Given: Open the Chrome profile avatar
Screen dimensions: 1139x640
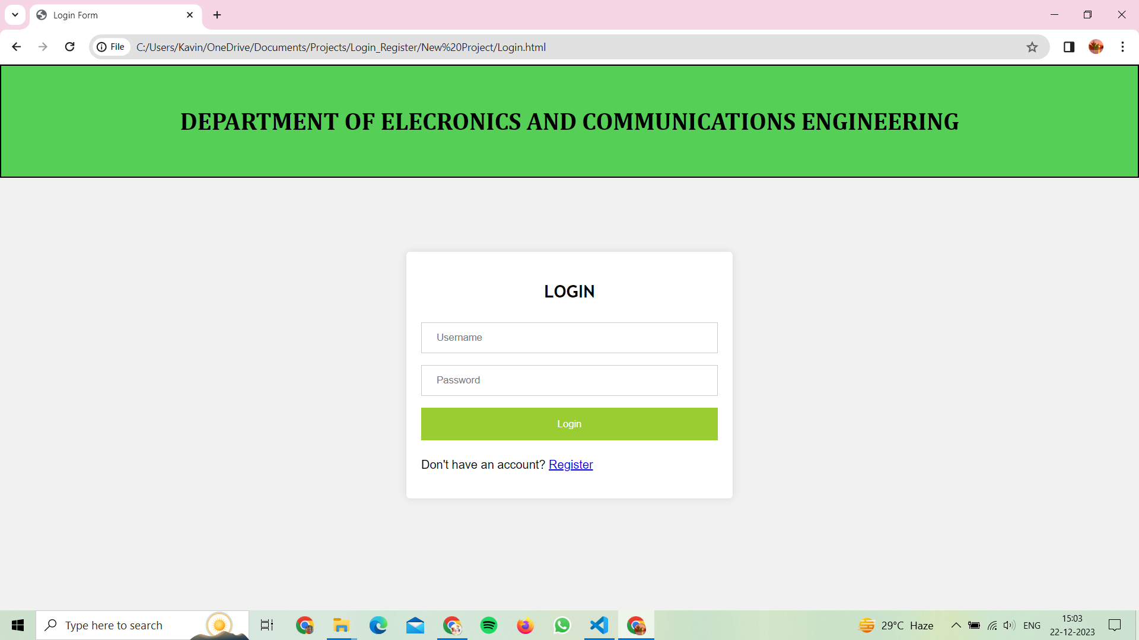Looking at the screenshot, I should click(1096, 47).
